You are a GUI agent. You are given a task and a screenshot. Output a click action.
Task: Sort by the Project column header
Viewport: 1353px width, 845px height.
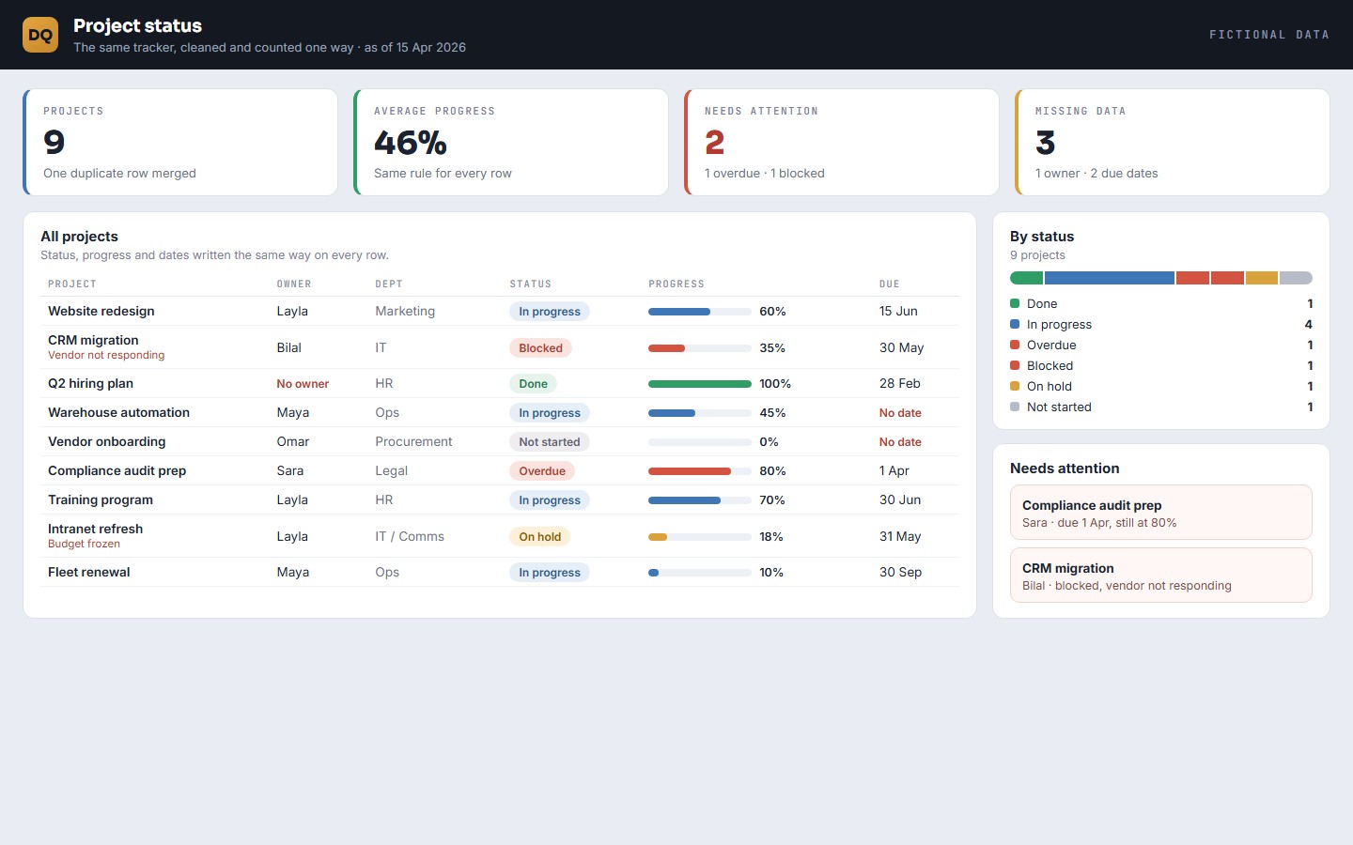72,284
